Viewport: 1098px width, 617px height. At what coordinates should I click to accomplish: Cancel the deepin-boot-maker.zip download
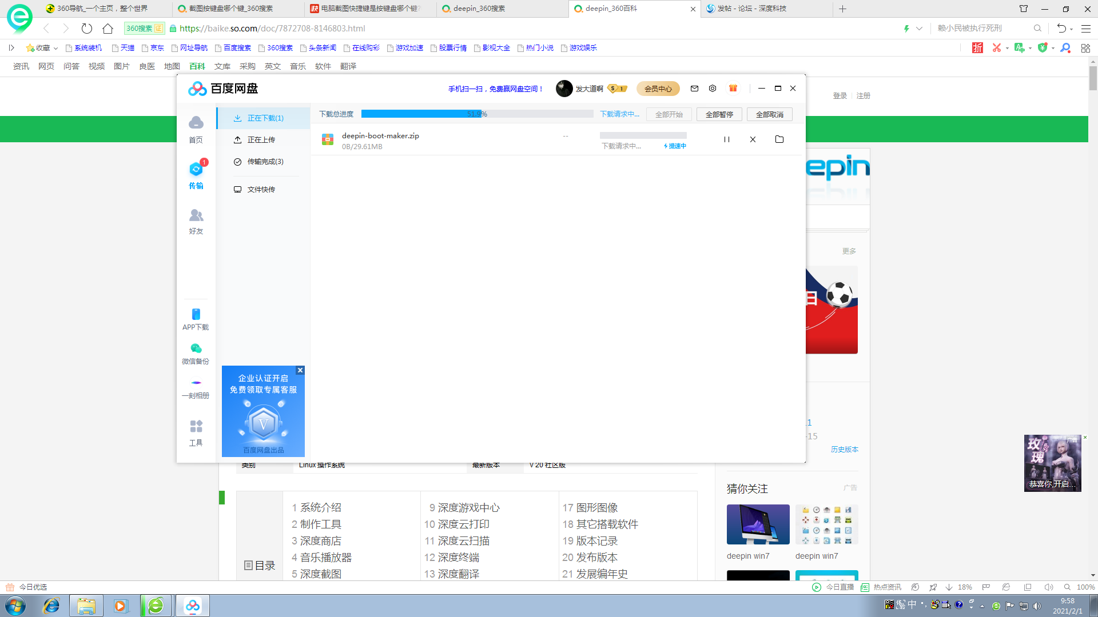coord(753,139)
